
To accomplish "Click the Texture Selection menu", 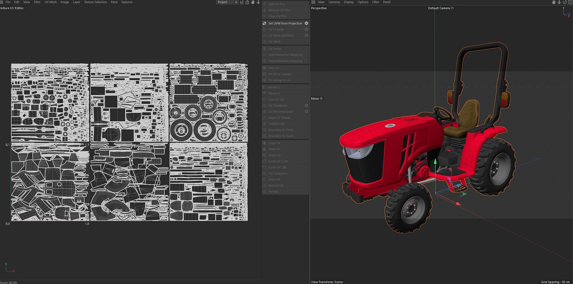I will click(95, 2).
